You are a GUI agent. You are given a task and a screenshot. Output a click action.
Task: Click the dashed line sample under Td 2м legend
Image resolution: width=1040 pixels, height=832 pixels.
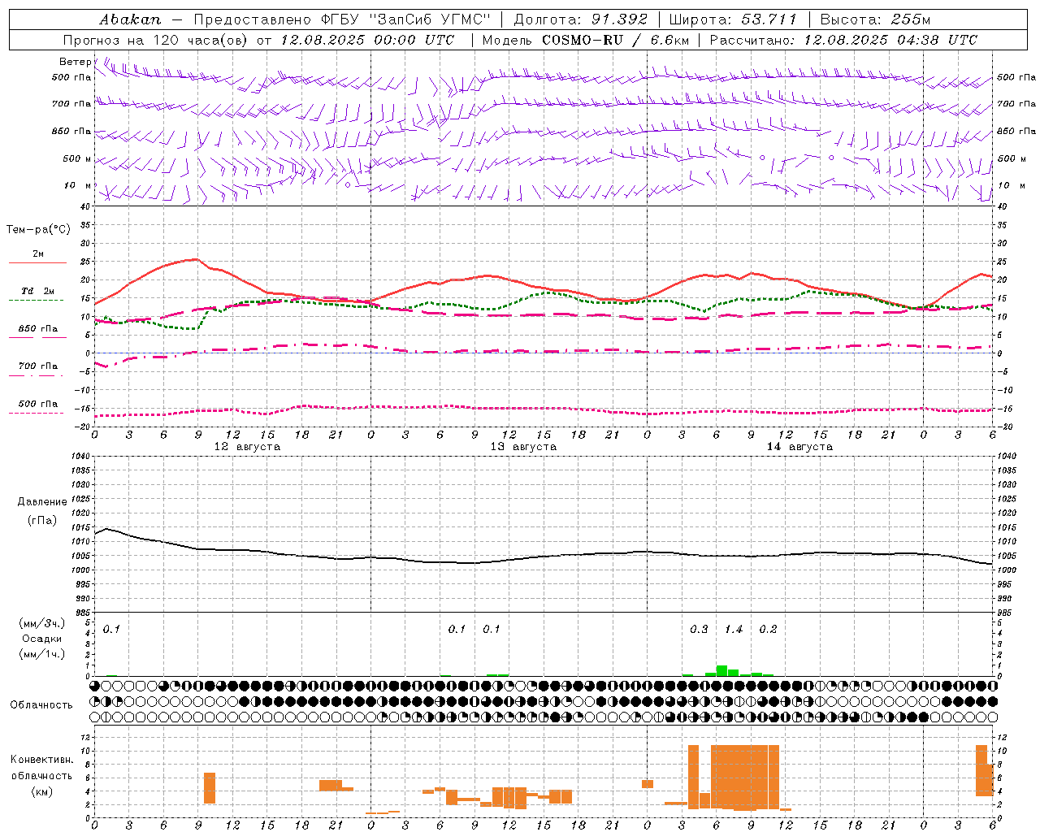pos(37,301)
